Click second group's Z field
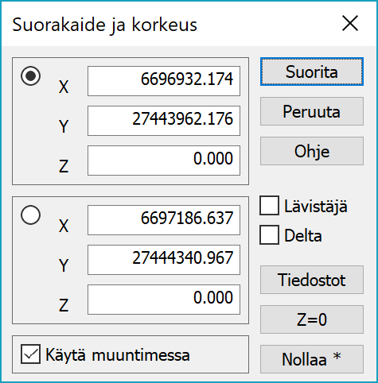The width and height of the screenshot is (378, 383). [x=164, y=300]
